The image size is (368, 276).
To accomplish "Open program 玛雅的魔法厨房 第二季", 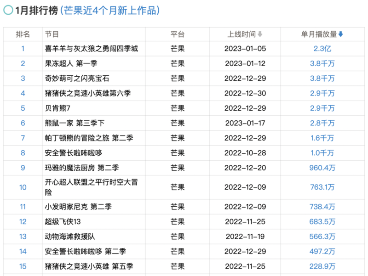I will coord(82,168).
